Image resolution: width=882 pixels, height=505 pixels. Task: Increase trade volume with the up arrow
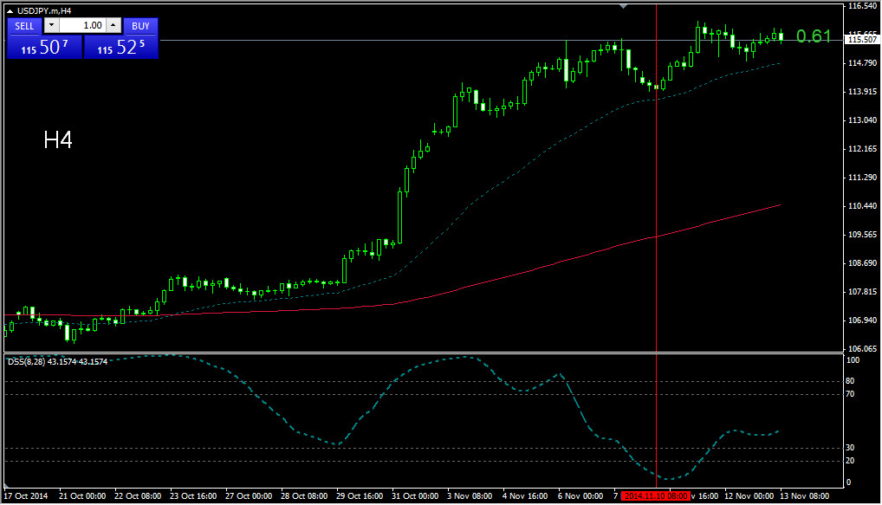pos(113,25)
